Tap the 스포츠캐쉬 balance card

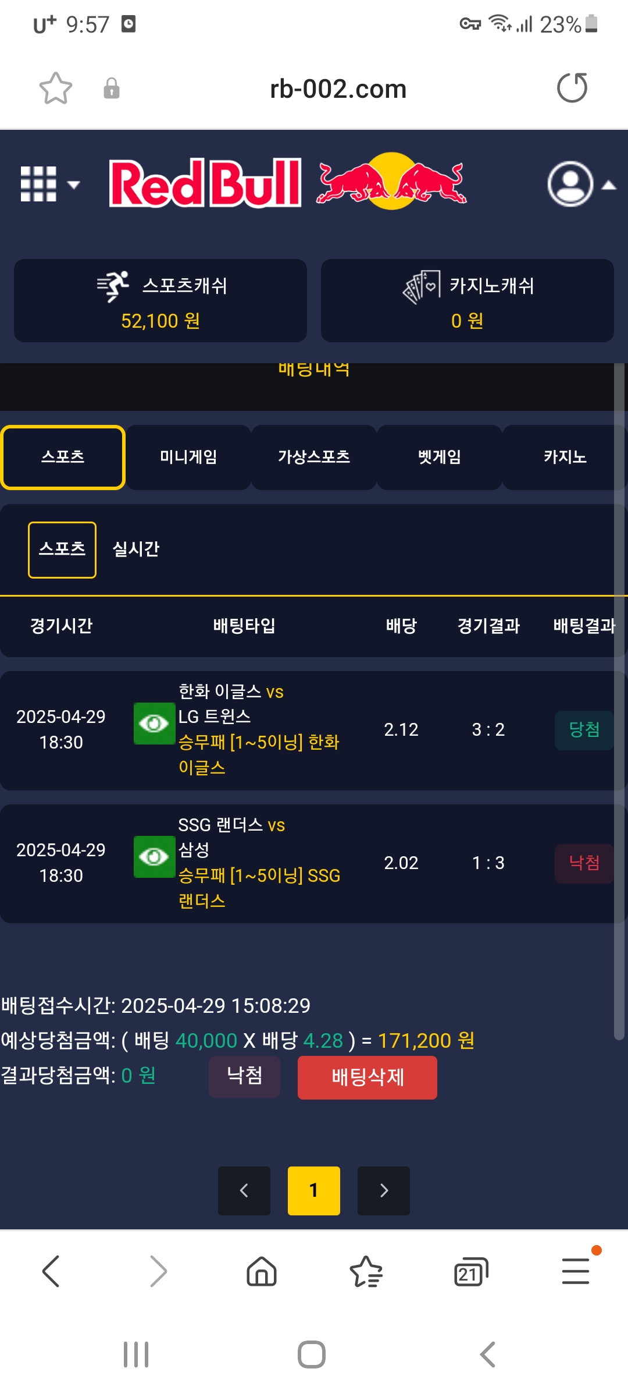point(160,300)
